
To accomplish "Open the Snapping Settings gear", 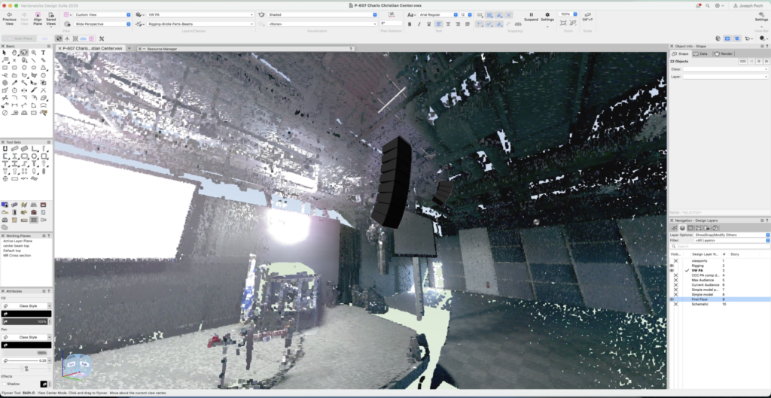I will [547, 14].
